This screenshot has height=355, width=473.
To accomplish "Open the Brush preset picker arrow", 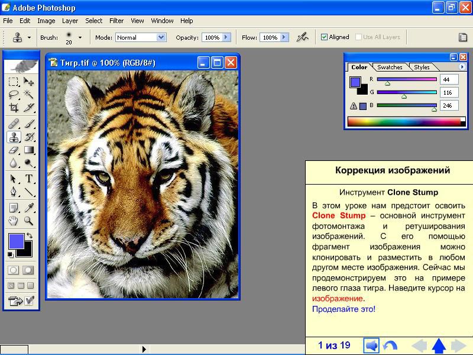I will 80,37.
